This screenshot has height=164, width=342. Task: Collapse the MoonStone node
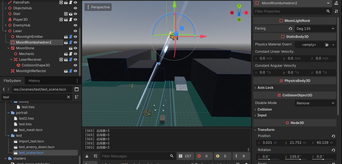point(9,48)
